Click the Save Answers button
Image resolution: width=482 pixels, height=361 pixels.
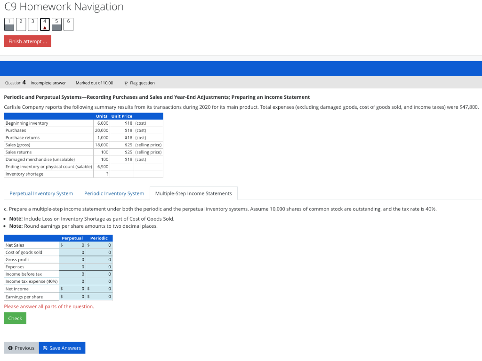point(62,348)
